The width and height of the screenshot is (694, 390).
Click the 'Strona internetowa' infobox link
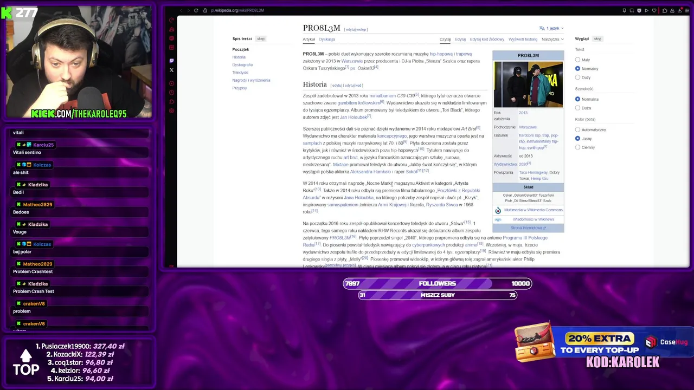click(x=528, y=228)
